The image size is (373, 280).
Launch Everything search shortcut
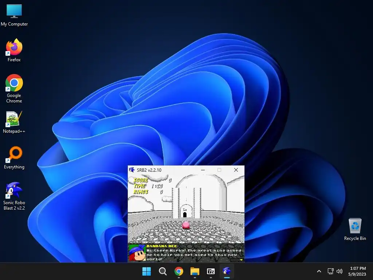point(14,157)
